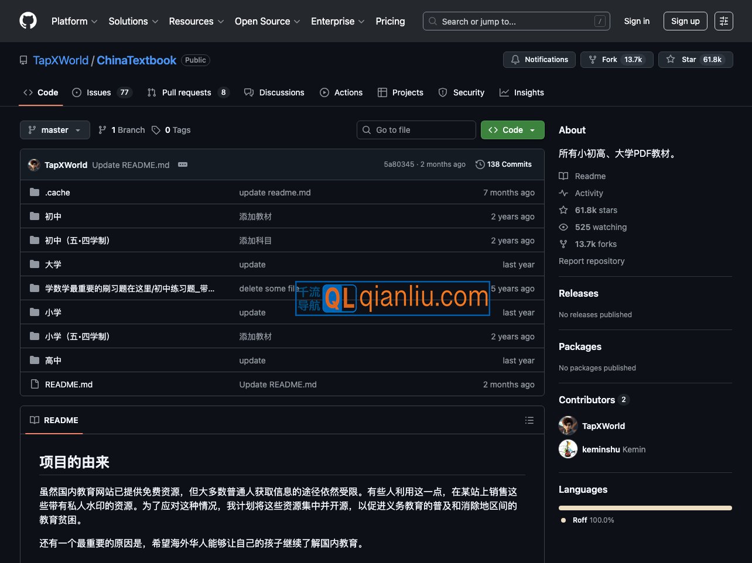This screenshot has width=752, height=563.
Task: Open the master branch dropdown
Action: [x=54, y=130]
